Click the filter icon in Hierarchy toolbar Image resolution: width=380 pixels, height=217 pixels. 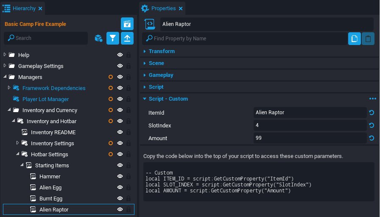[x=112, y=38]
